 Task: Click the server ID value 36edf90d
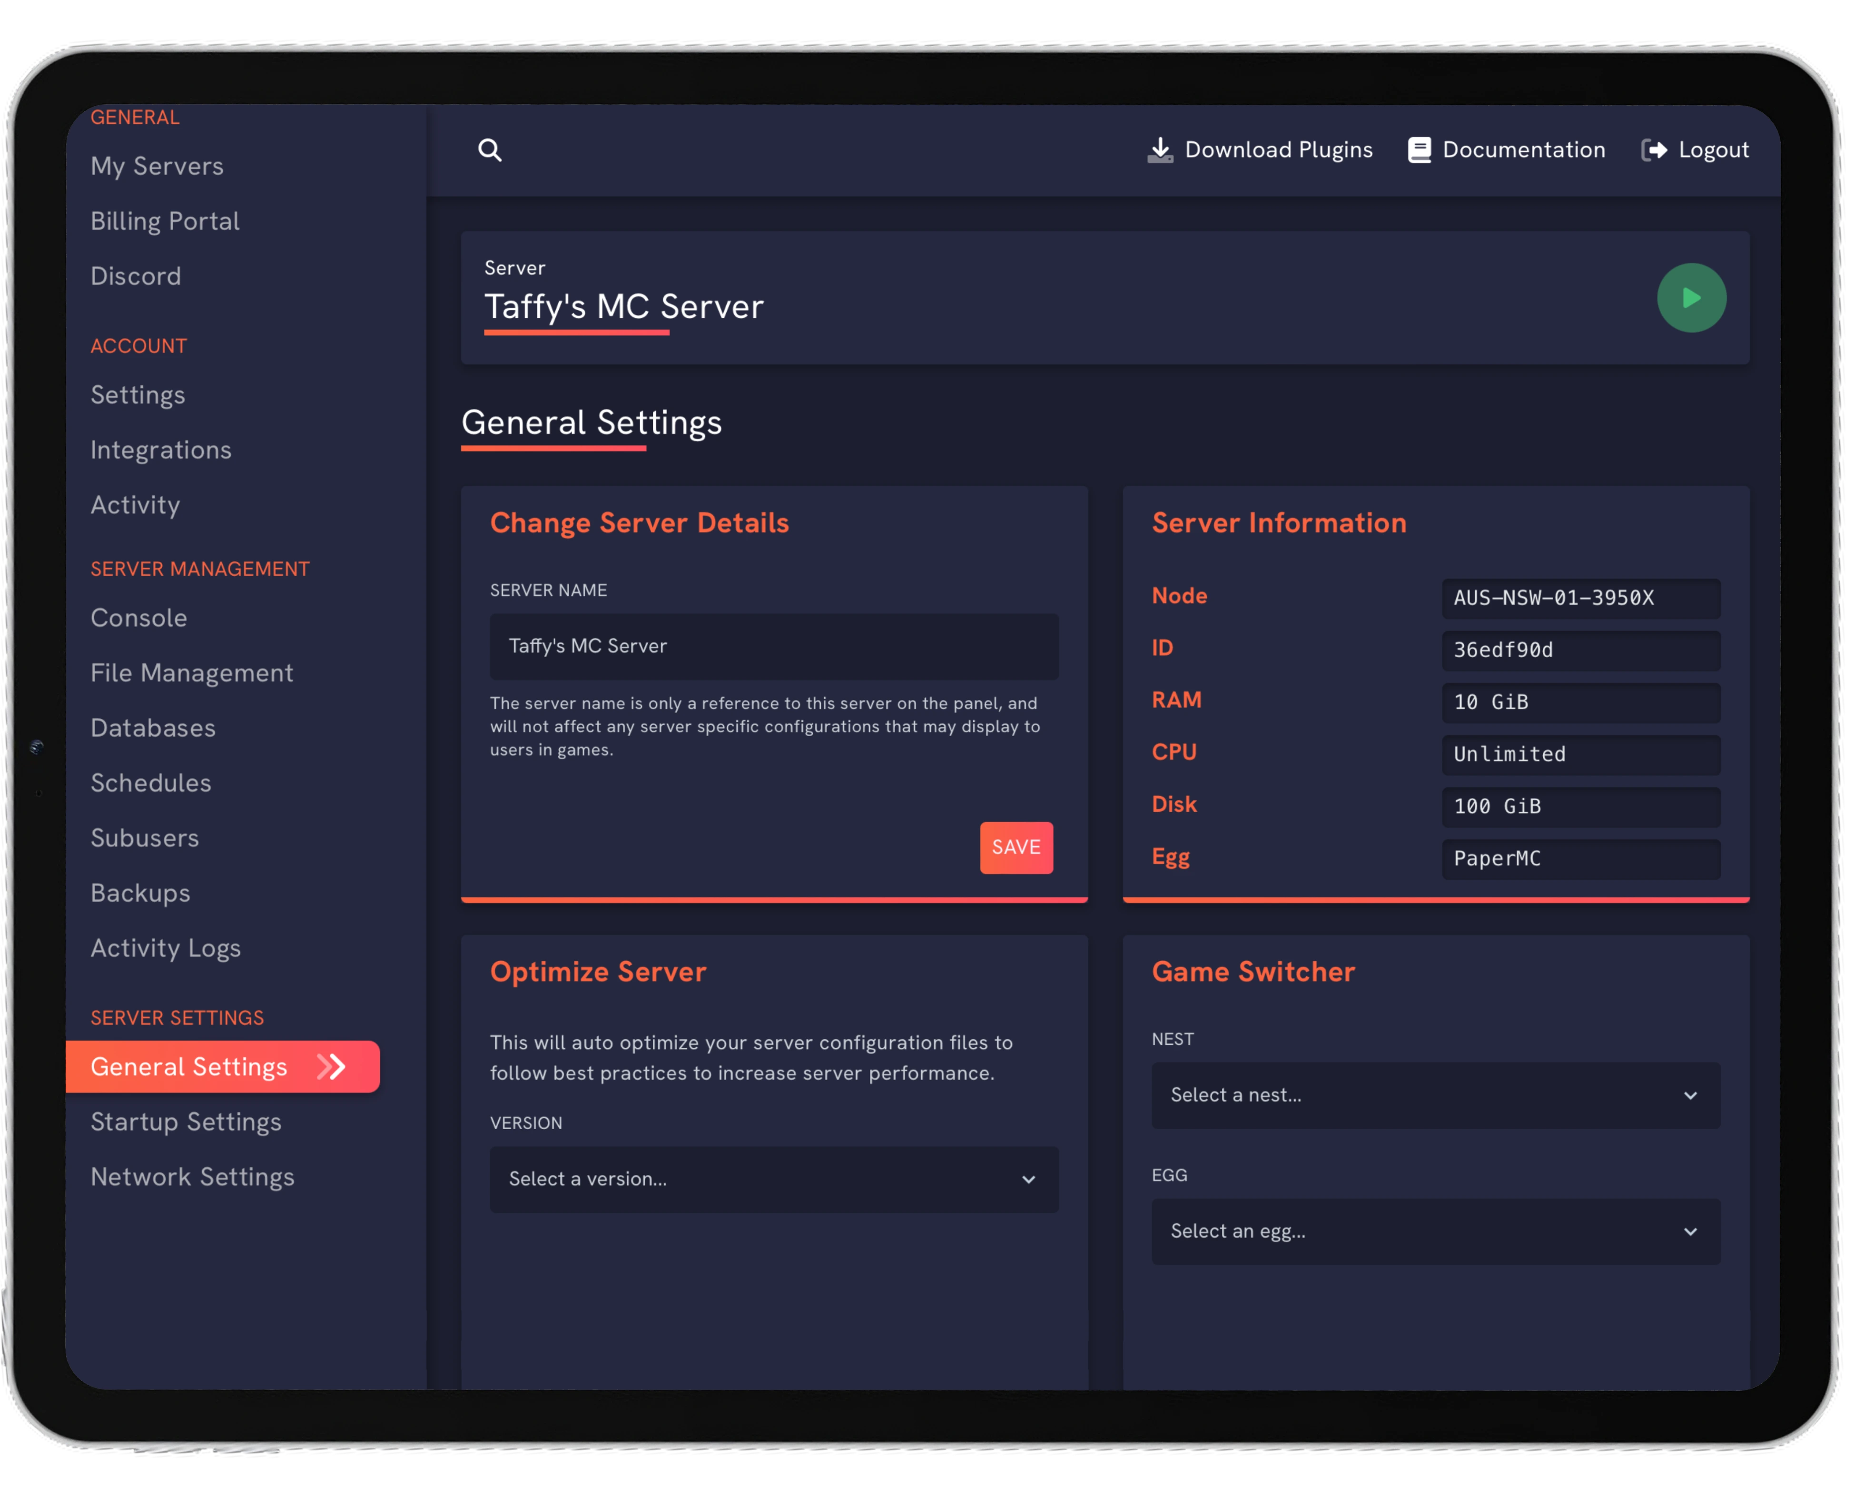point(1581,650)
